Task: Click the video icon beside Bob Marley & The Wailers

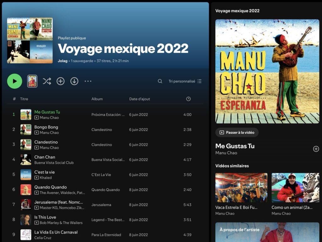Action: 36,223
